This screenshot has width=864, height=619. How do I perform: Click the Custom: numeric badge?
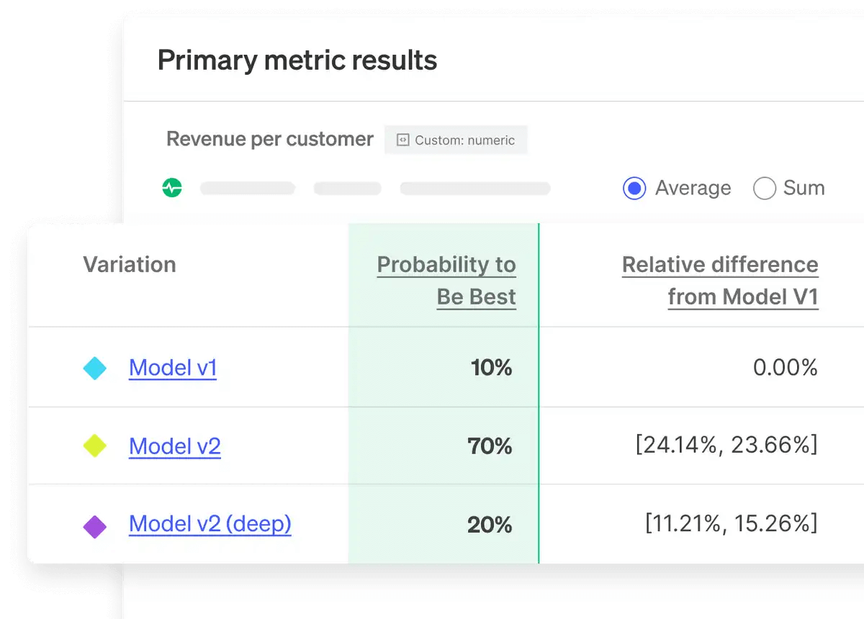[x=456, y=140]
